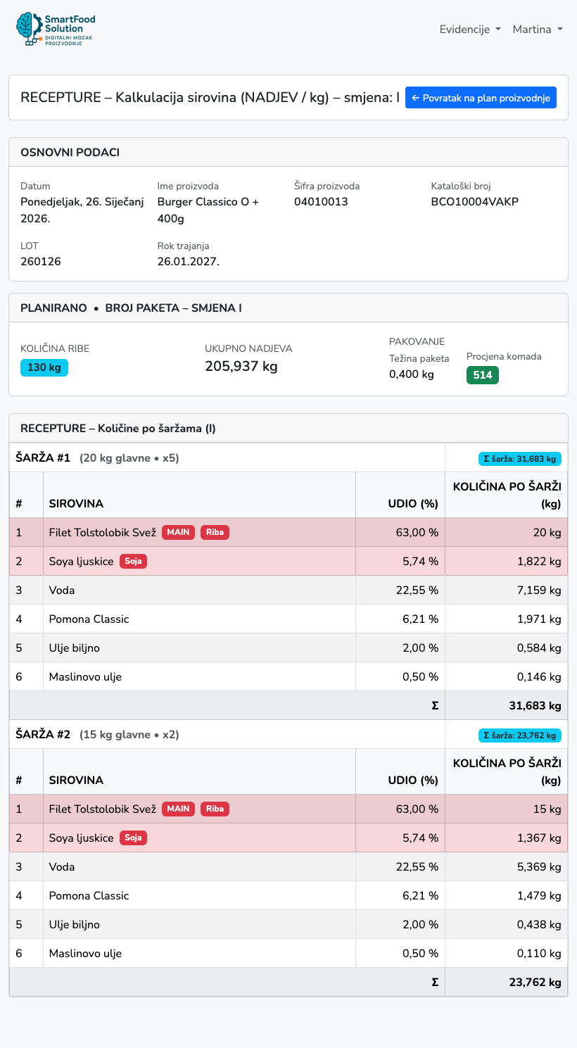Screen dimensions: 577x1048
Task: Click LOT value 260126
Action: click(x=41, y=262)
